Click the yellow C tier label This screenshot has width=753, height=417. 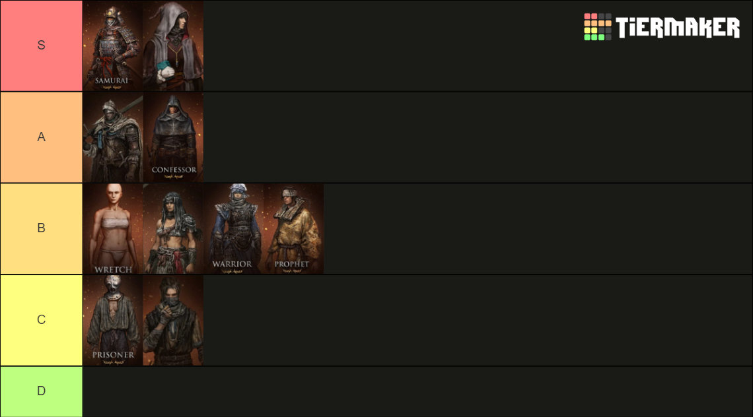click(x=42, y=320)
